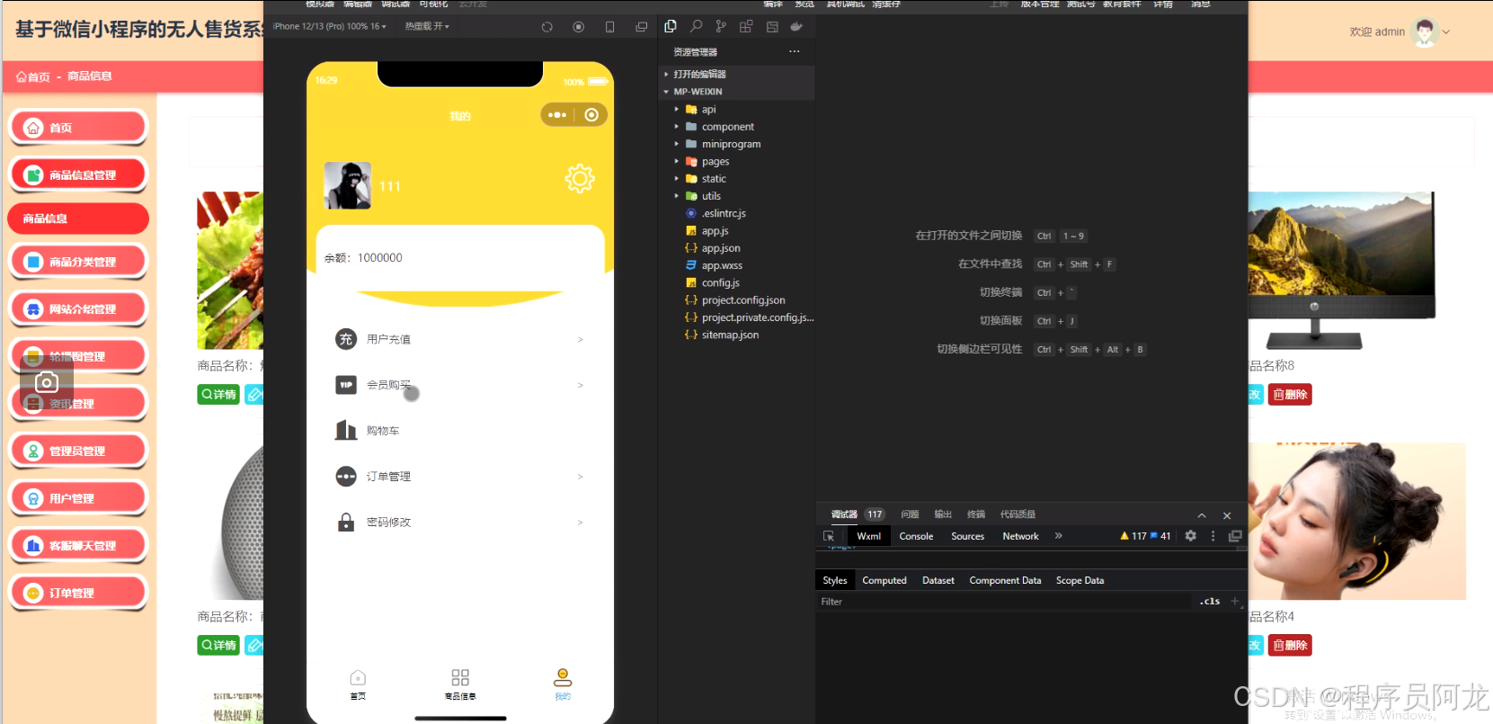This screenshot has height=724, width=1493.
Task: Open the 终端 terminal panel tab
Action: click(976, 514)
